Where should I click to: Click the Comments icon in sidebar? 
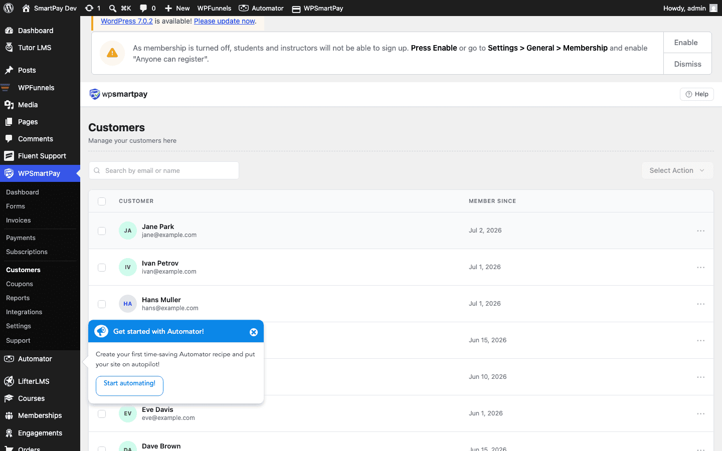[x=9, y=139]
